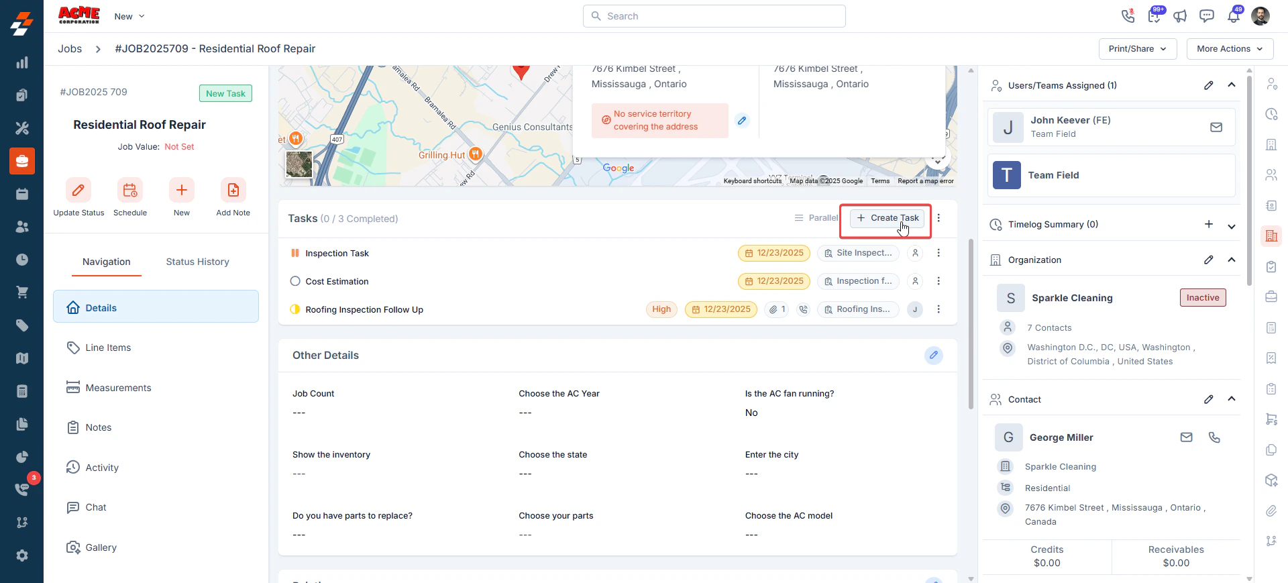Image resolution: width=1288 pixels, height=583 pixels.
Task: Open 7 Contacts link
Action: (1049, 328)
